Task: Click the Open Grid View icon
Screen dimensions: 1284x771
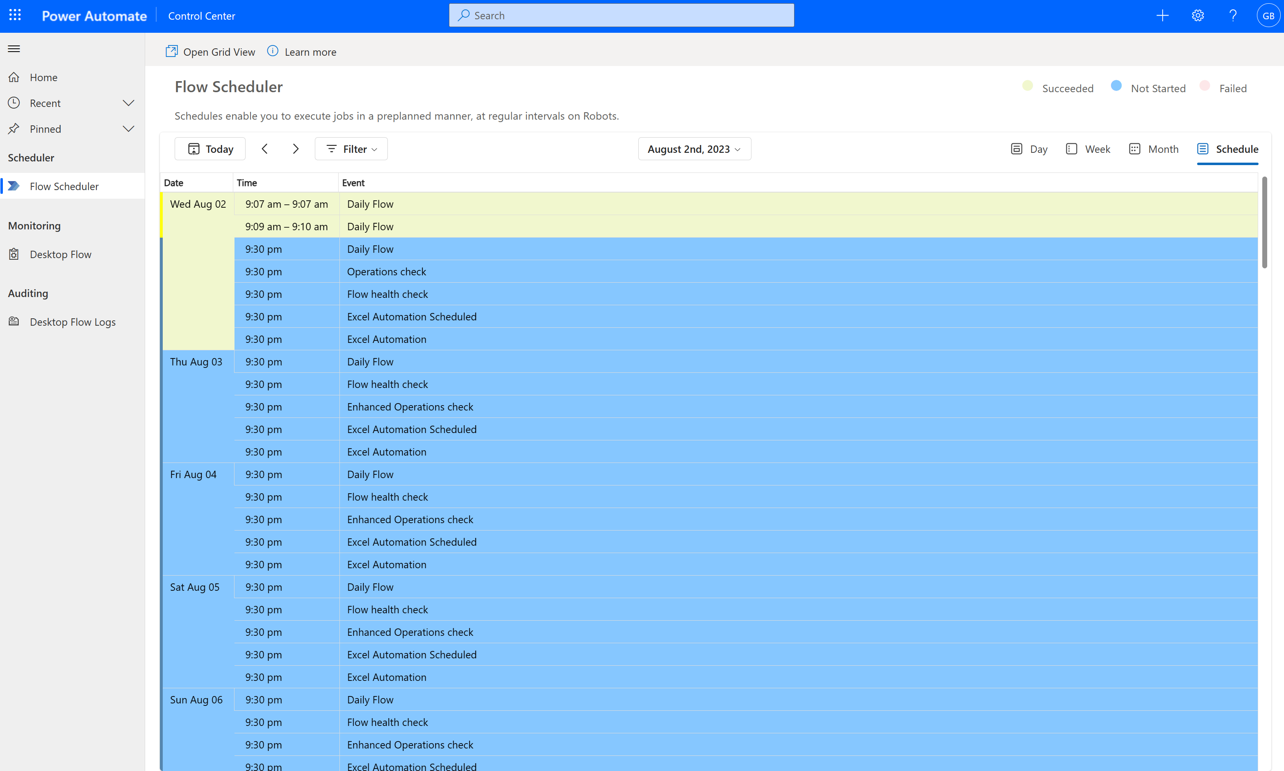Action: point(171,51)
